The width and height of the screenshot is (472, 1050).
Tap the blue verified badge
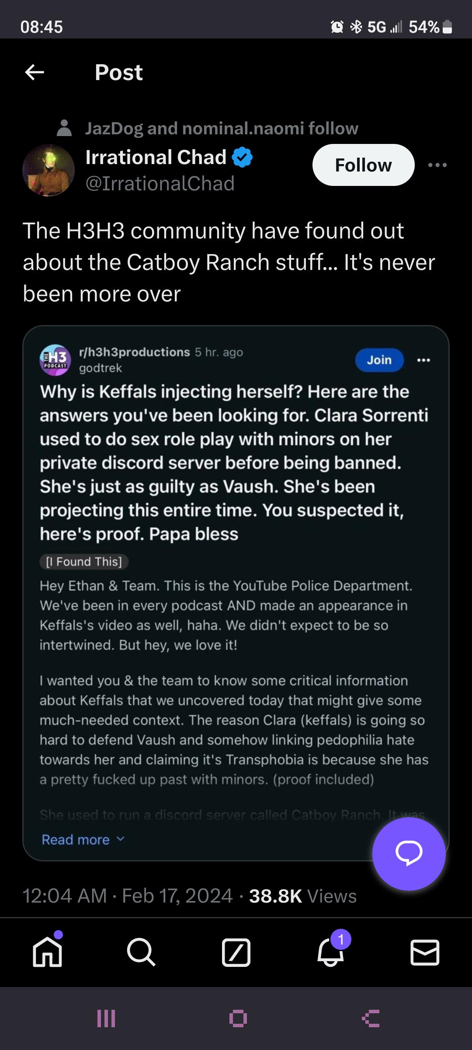pyautogui.click(x=242, y=157)
